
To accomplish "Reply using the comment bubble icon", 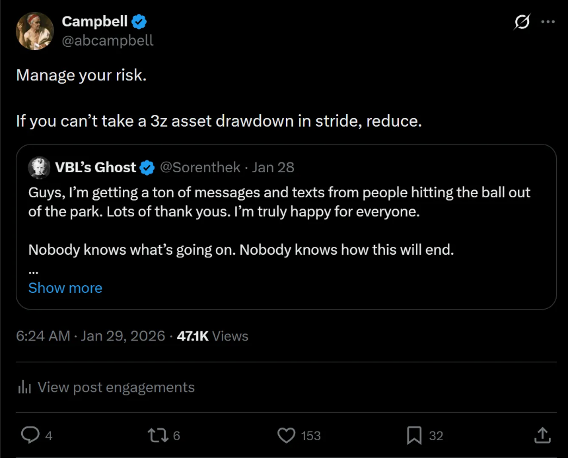I will [x=30, y=435].
